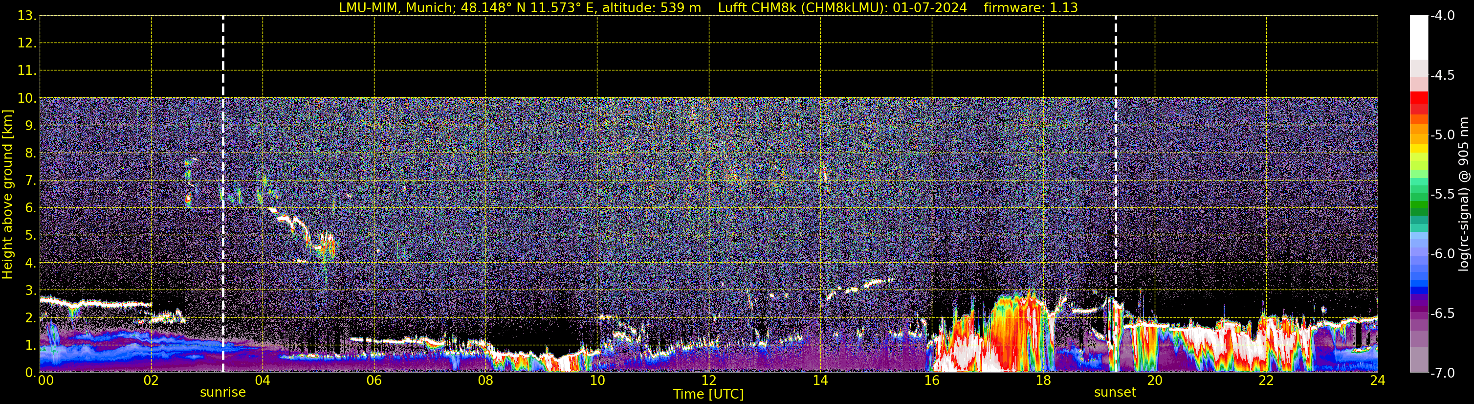Click the y-axis tick label '6.'
Screen dimensions: 1474x404
[30, 208]
